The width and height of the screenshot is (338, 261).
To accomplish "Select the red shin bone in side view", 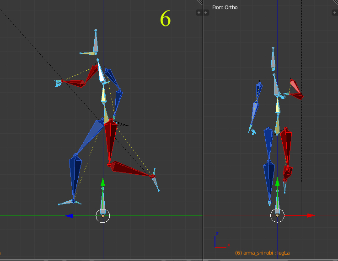I will click(x=129, y=169).
